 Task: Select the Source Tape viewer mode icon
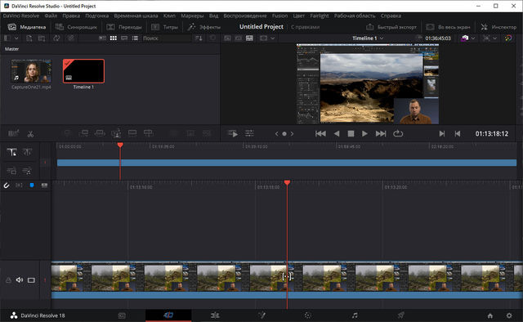pos(239,38)
